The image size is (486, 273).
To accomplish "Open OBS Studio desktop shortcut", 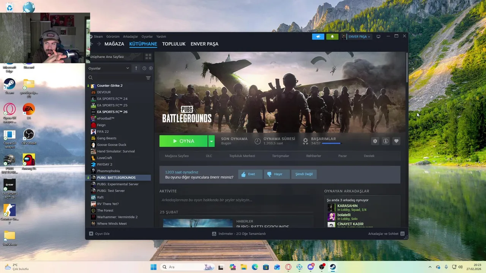I will [28, 137].
